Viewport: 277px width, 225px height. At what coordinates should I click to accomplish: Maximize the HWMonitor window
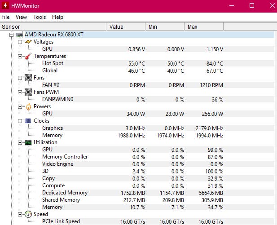[252, 6]
